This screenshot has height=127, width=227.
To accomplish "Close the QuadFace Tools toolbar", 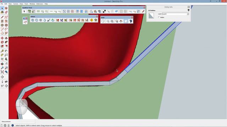I will tap(144, 8).
